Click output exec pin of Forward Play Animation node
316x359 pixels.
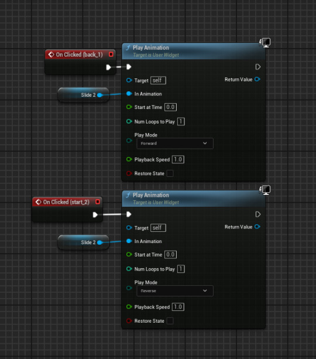258,67
